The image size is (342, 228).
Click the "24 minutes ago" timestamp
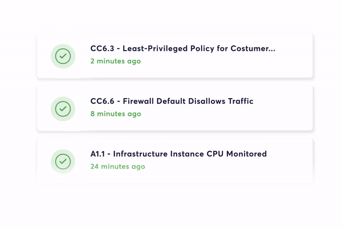[x=117, y=166]
